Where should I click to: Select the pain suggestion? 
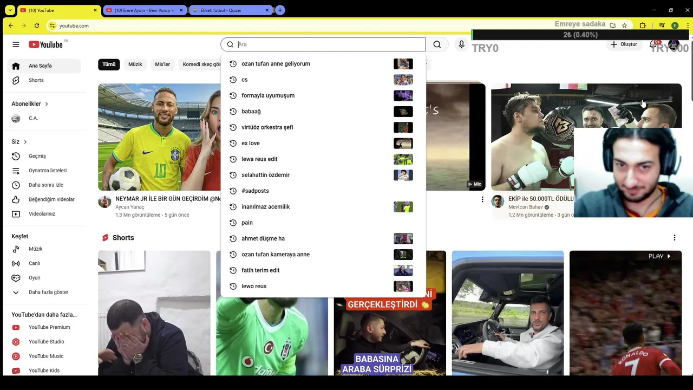pyautogui.click(x=323, y=223)
